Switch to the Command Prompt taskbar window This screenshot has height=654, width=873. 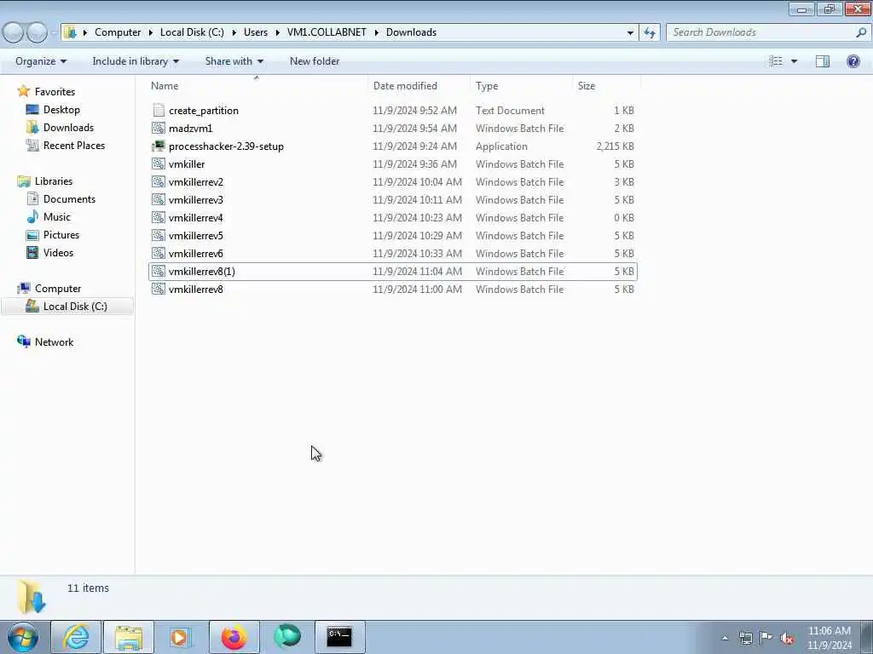pyautogui.click(x=339, y=637)
